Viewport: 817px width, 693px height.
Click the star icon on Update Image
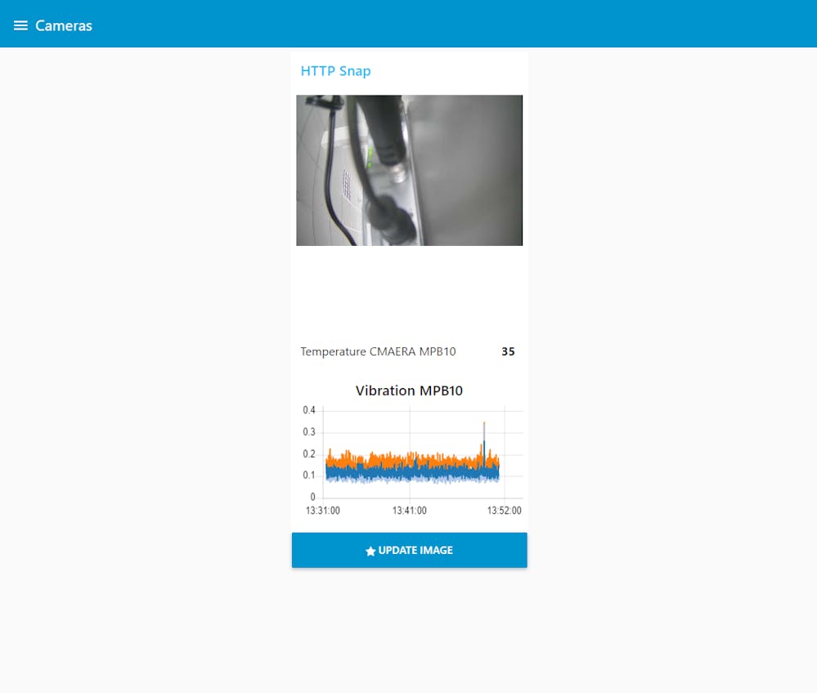click(370, 551)
